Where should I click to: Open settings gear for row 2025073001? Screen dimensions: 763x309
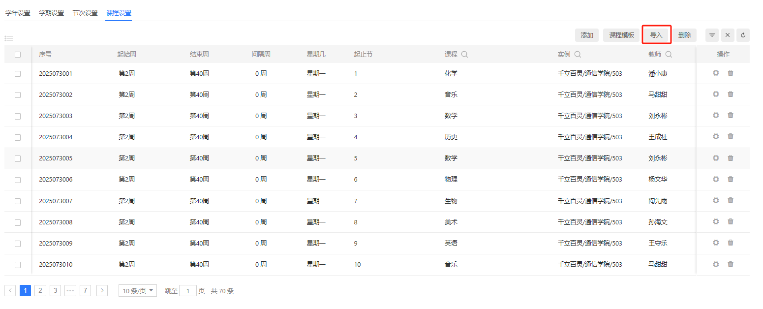[x=716, y=73]
